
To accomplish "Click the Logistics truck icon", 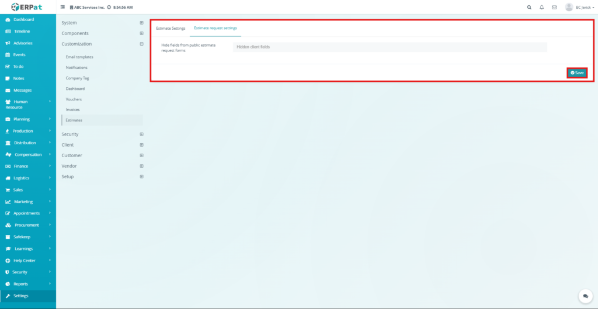I will [8, 178].
